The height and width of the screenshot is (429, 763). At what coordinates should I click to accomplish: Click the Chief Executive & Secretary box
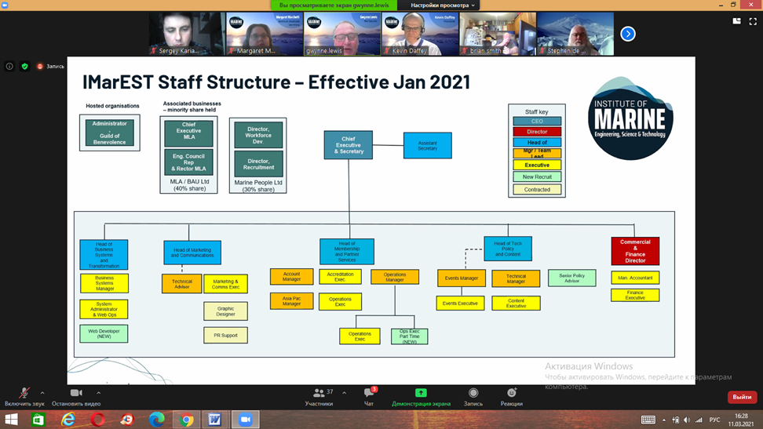(x=349, y=145)
